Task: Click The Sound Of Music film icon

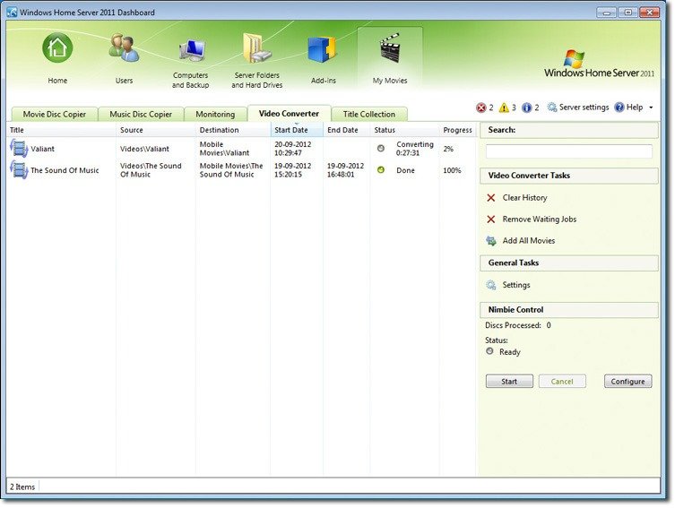Action: click(x=19, y=170)
